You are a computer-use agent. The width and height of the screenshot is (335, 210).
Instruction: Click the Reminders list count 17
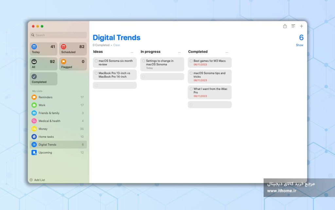[82, 97]
